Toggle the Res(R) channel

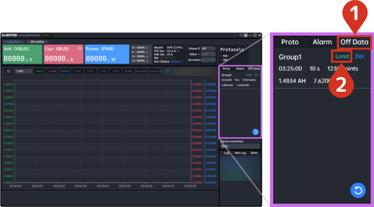tap(128, 71)
